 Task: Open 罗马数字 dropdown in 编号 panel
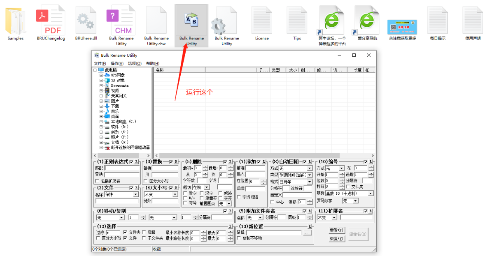click(350, 201)
